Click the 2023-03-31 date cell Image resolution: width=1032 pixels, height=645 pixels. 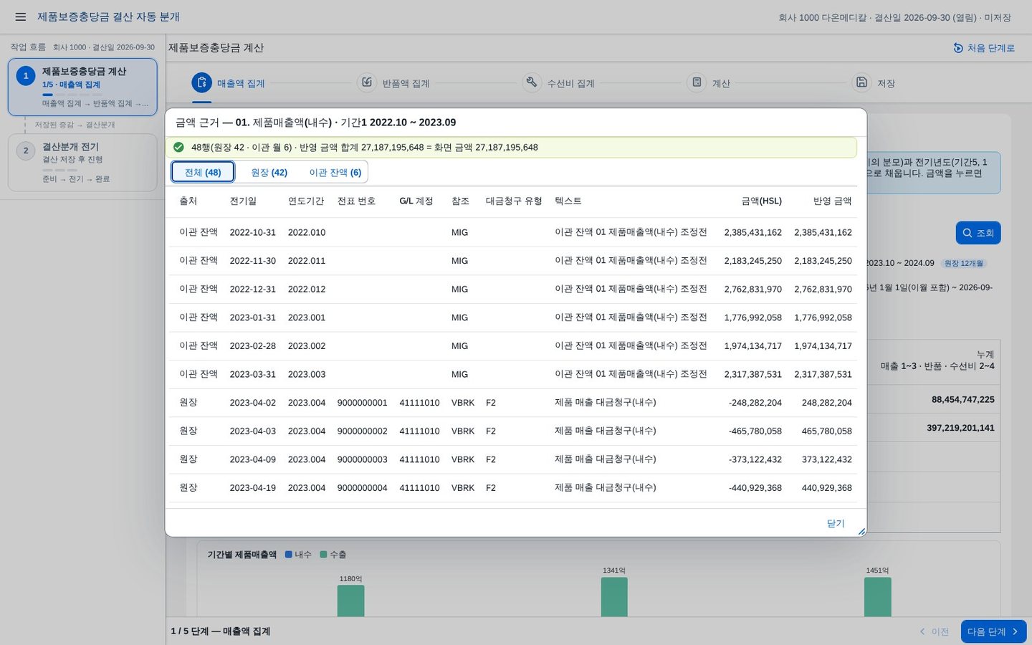[x=252, y=374]
